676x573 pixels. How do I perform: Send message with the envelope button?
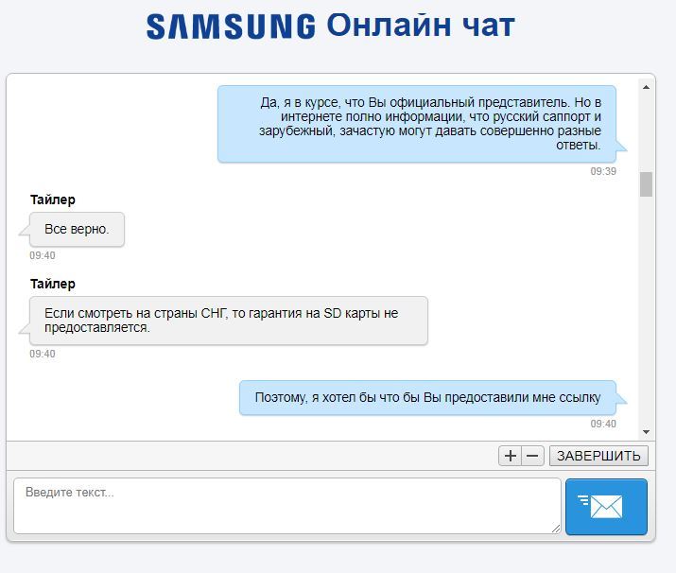(x=606, y=507)
